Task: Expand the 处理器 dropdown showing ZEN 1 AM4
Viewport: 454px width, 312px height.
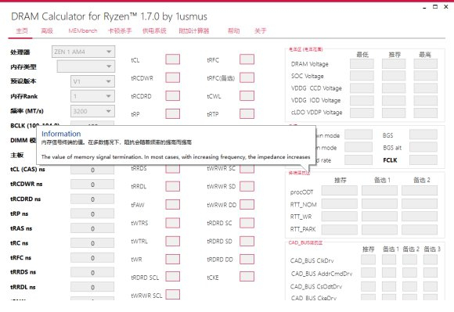Action: 84,52
